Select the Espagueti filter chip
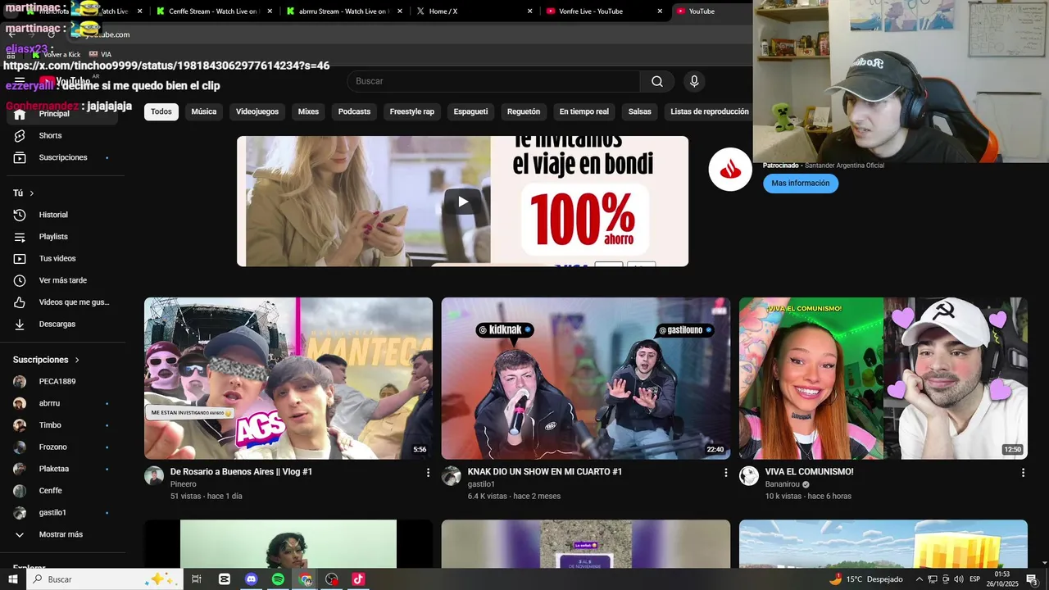 pos(470,111)
